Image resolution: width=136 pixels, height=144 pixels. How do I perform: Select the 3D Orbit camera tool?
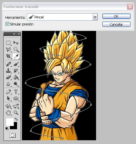[x=16, y=106]
